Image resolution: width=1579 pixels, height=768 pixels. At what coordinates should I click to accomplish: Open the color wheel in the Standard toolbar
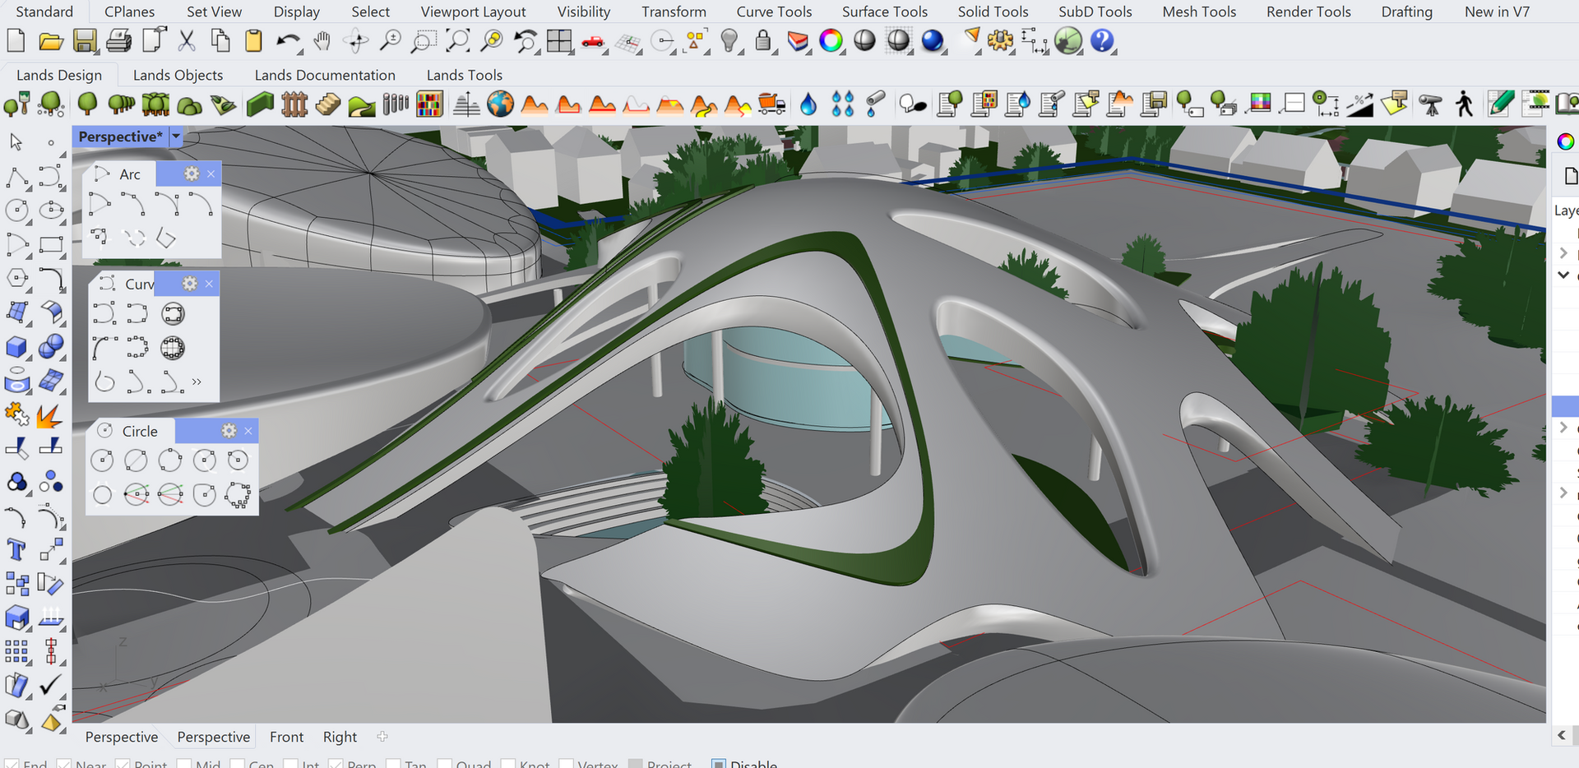831,40
